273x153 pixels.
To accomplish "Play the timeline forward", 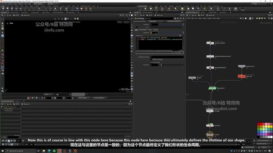I will coord(12,141).
